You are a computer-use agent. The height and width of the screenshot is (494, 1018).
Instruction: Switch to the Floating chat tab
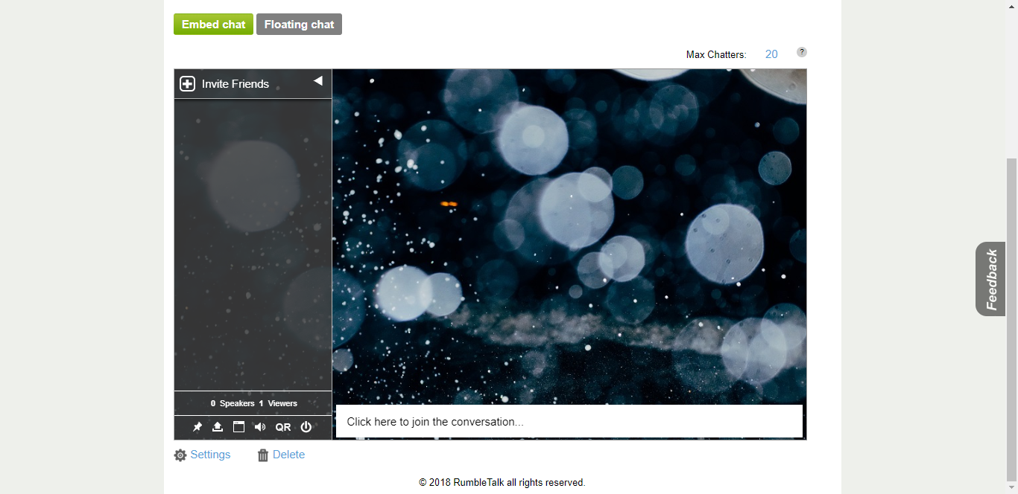click(299, 25)
